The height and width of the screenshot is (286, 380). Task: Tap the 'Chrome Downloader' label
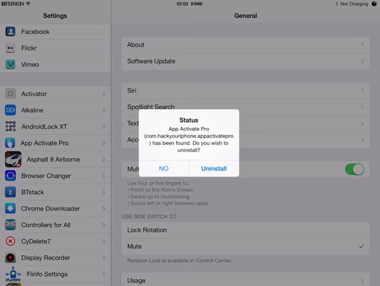(x=51, y=209)
